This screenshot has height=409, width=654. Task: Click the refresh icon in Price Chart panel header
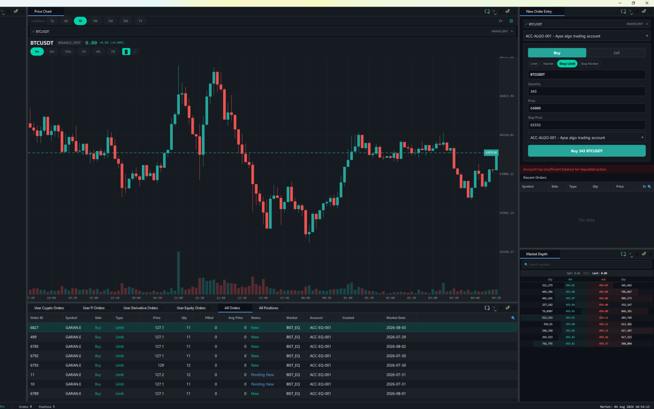pos(487,11)
